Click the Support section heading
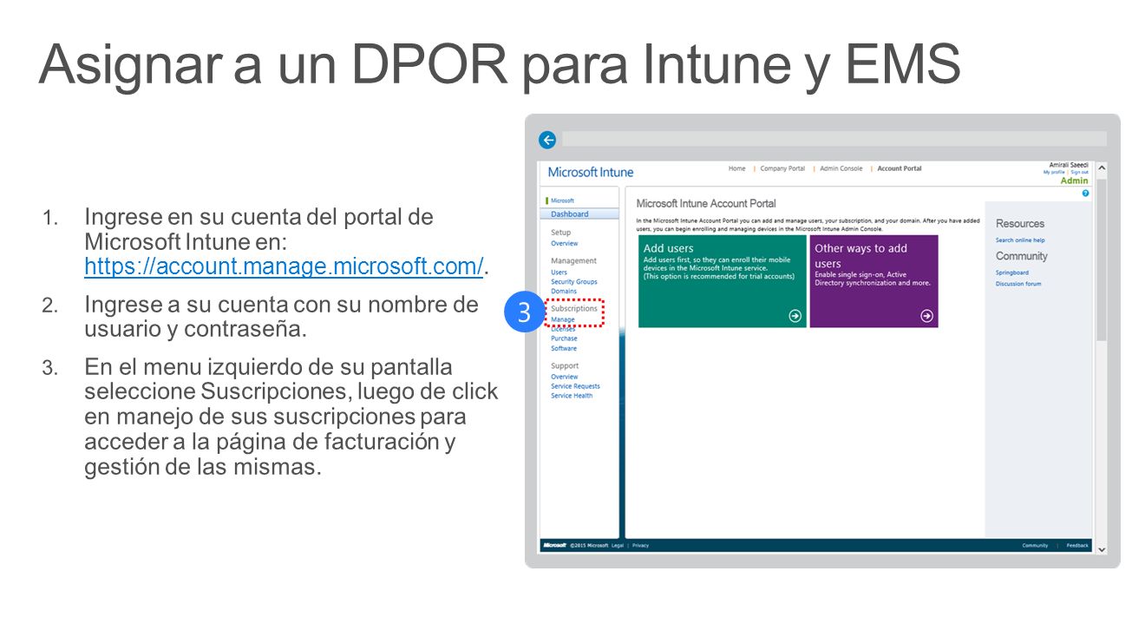This screenshot has width=1132, height=637. pyautogui.click(x=565, y=365)
